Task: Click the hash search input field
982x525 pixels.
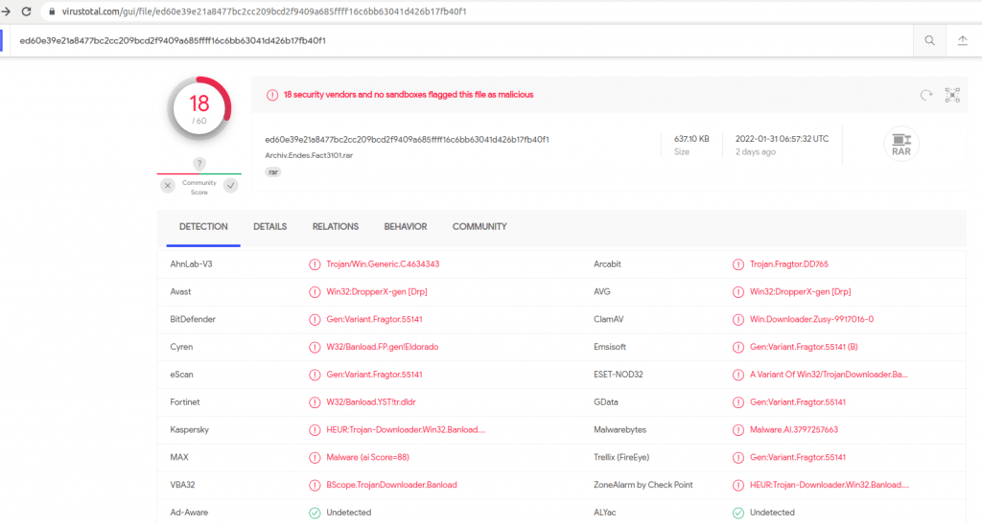Action: click(460, 40)
